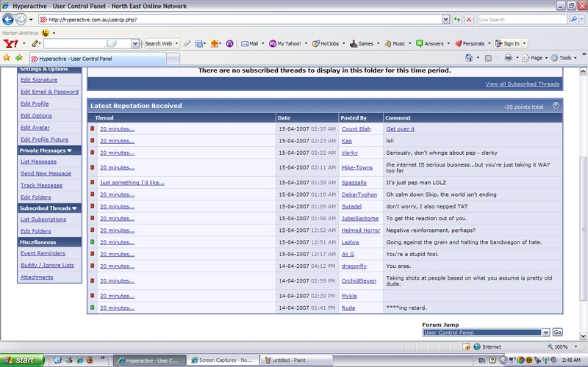
Task: Open Count Blah's user profile link
Action: 356,128
